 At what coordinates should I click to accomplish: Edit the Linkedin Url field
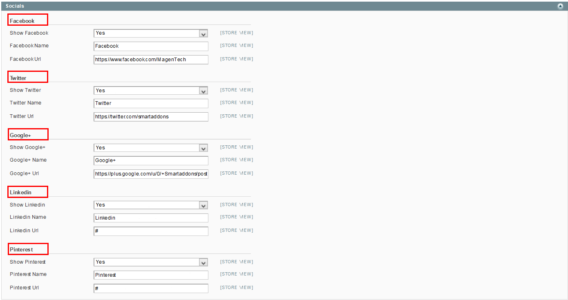pos(151,231)
